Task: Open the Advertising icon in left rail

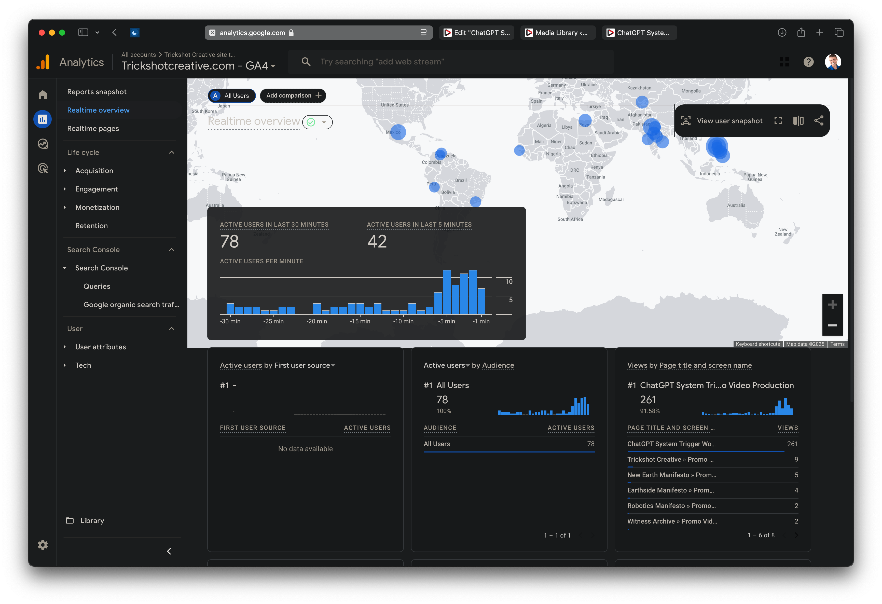Action: coord(43,168)
